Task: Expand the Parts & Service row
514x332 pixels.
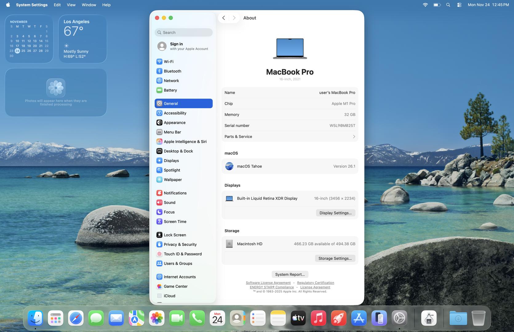Action: 290,136
